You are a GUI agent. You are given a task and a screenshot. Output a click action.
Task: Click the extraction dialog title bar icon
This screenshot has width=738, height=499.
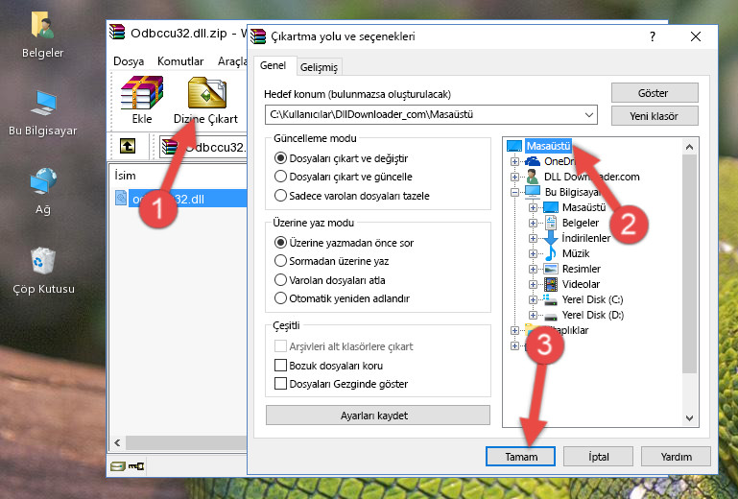[x=258, y=36]
